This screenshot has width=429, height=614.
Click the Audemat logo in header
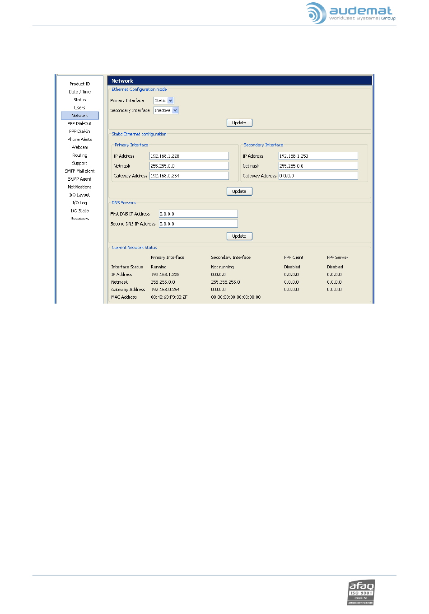click(350, 13)
